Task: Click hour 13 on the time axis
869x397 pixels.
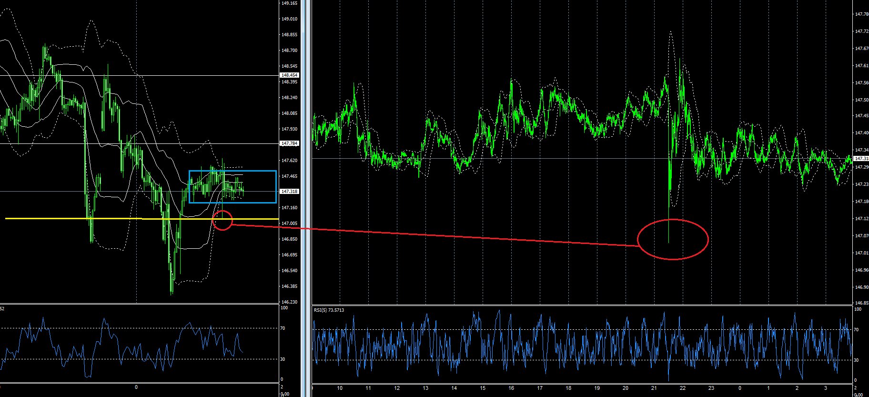Action: coord(425,388)
